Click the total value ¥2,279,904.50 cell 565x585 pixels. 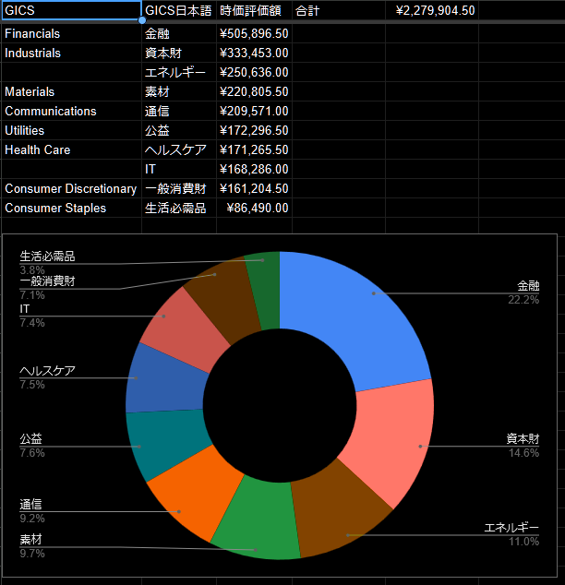(435, 10)
